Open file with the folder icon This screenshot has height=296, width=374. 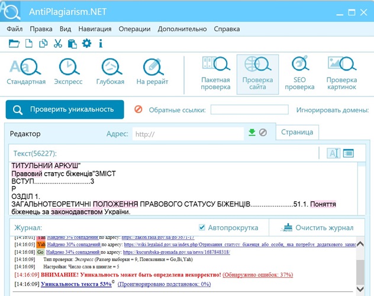pyautogui.click(x=14, y=44)
